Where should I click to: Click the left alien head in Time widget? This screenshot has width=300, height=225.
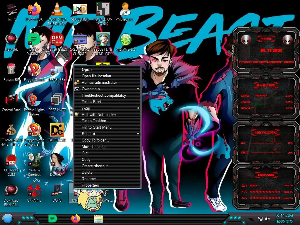coord(246,40)
